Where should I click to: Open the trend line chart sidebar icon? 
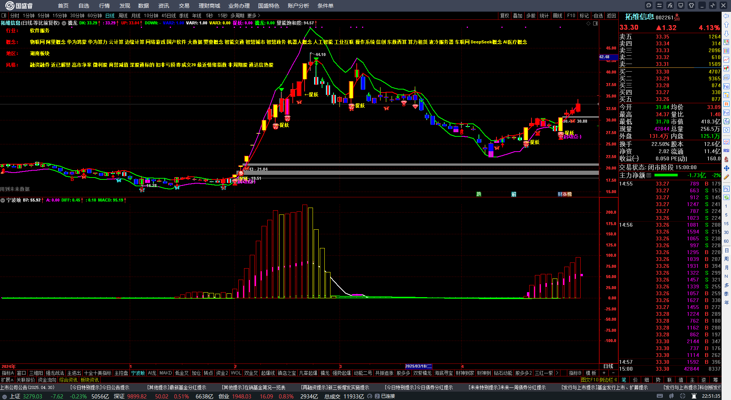[726, 60]
